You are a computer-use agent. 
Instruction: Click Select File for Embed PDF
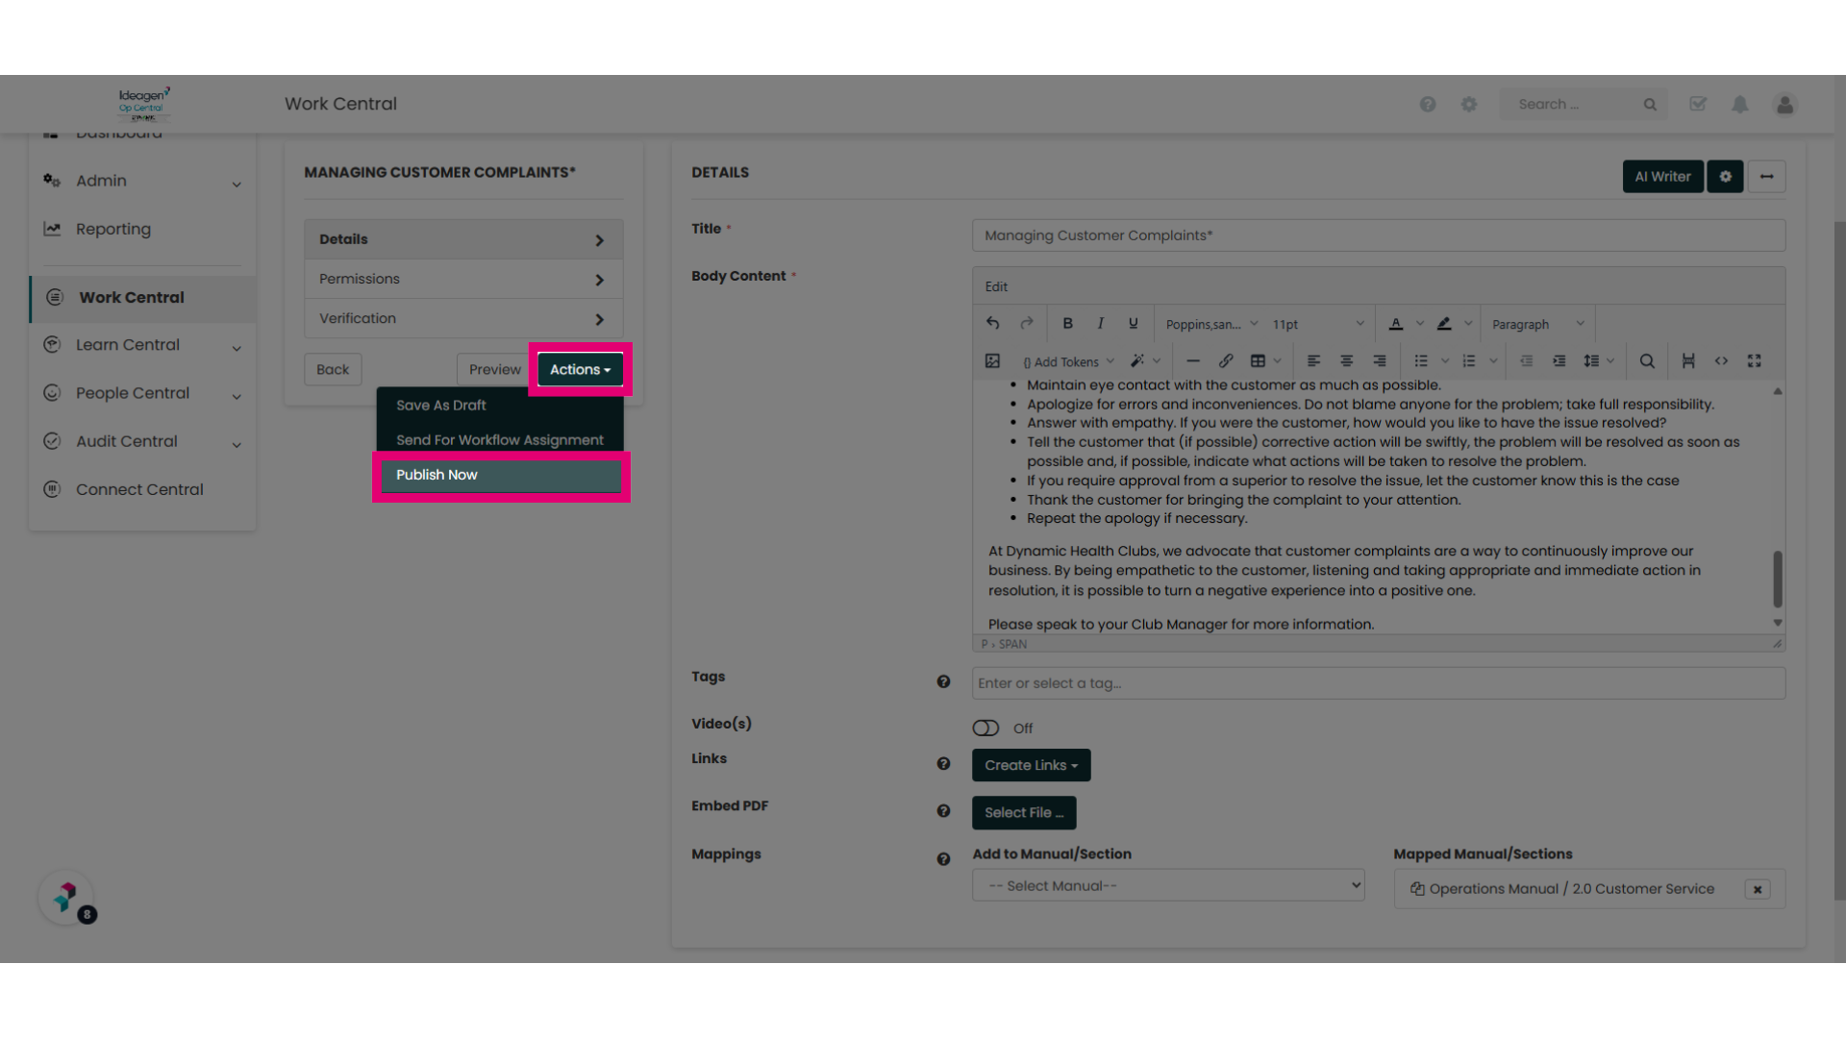tap(1024, 812)
